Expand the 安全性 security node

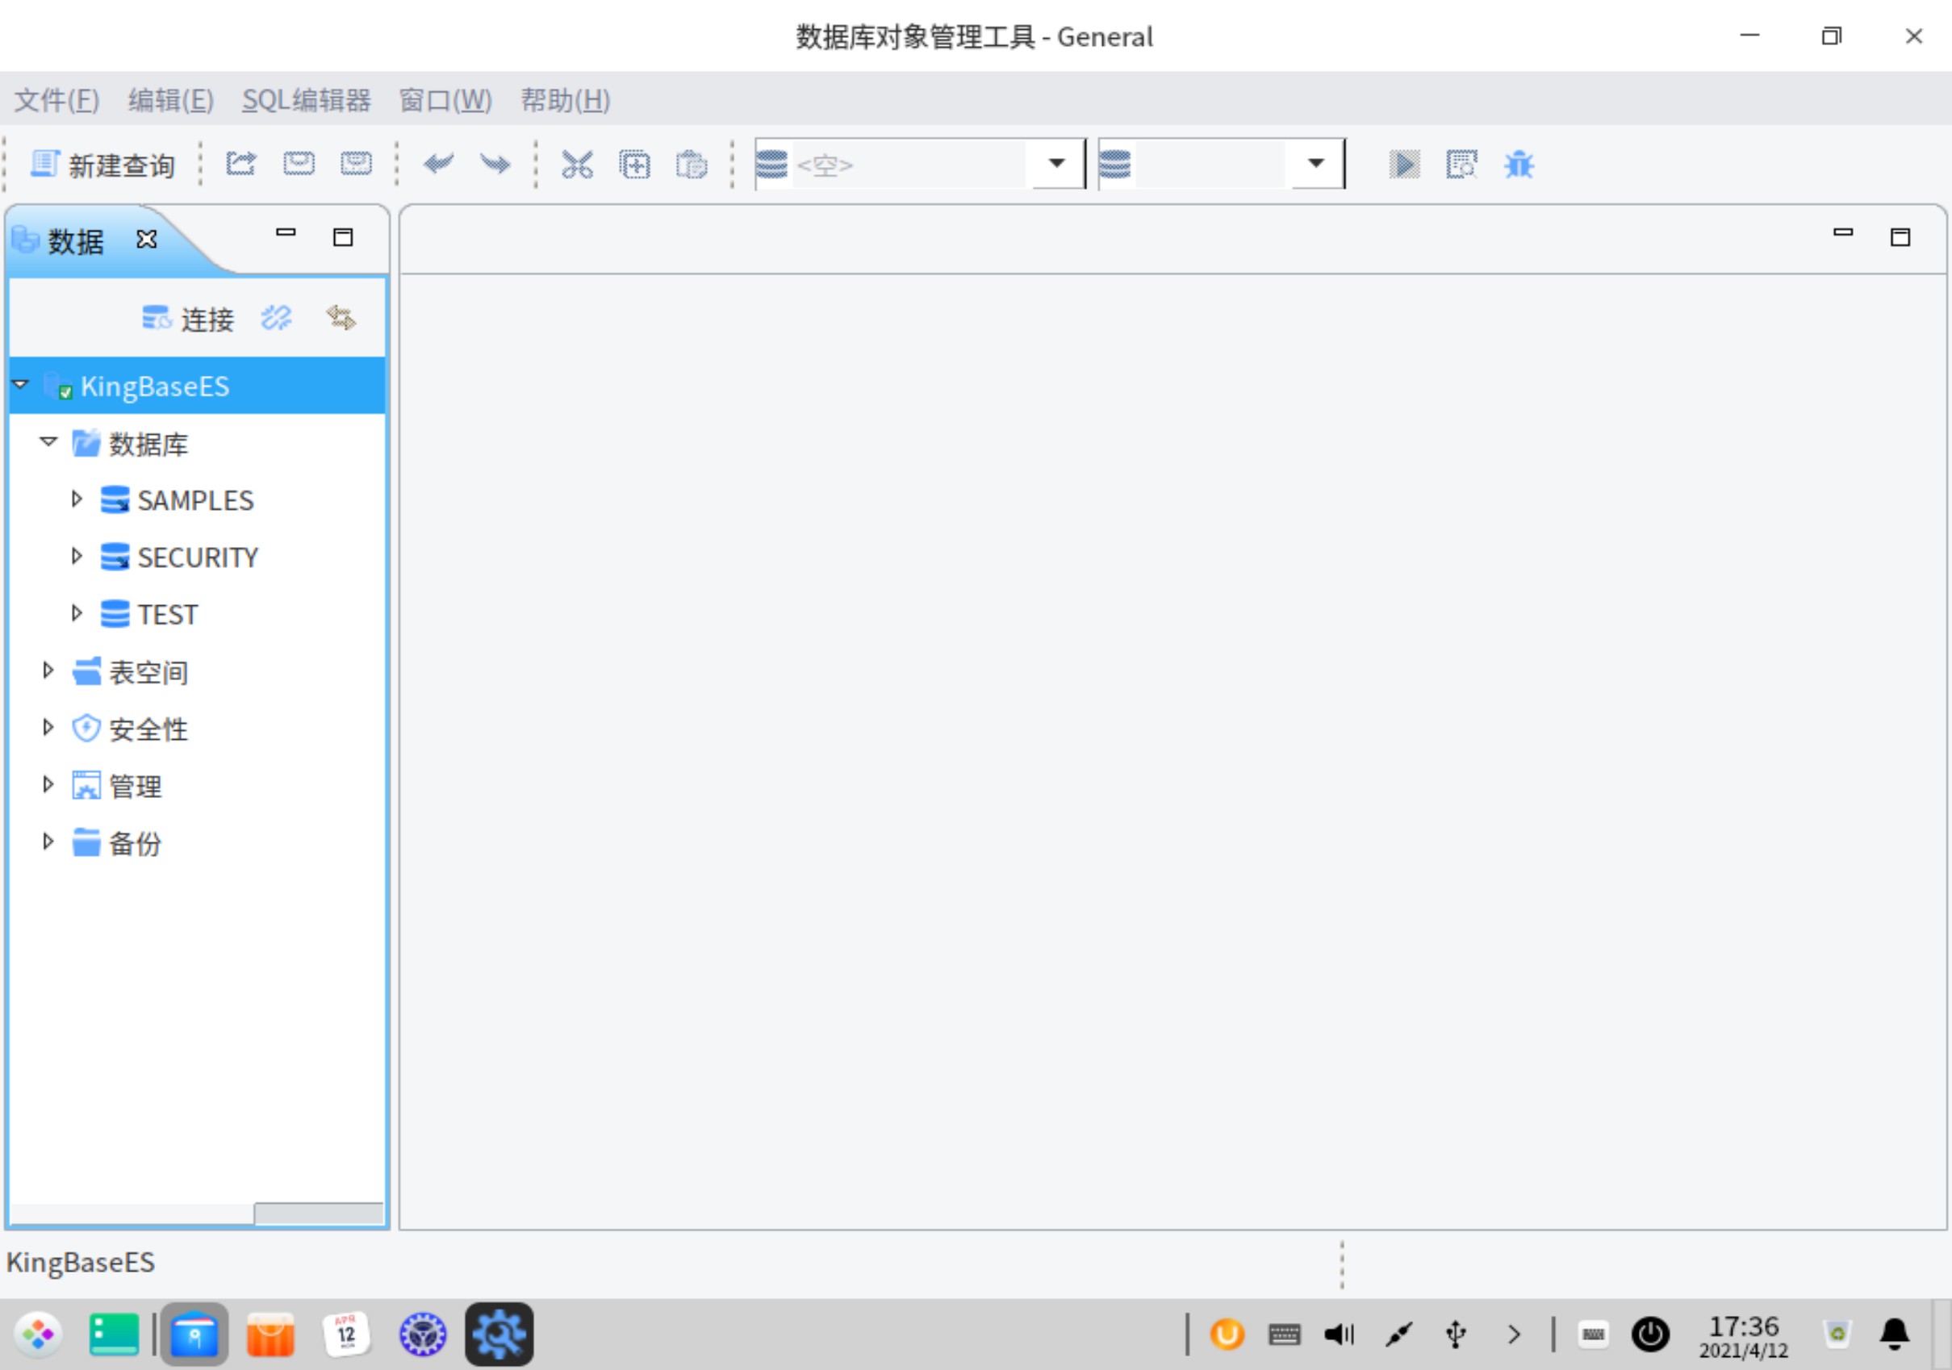(x=48, y=728)
